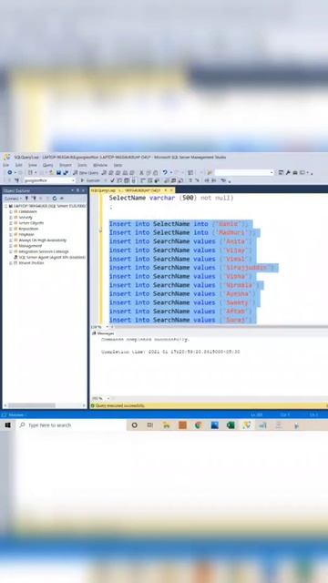Image resolution: width=328 pixels, height=583 pixels.
Task: Open the Connect dropdown in Object Explorer
Action: click(x=14, y=199)
